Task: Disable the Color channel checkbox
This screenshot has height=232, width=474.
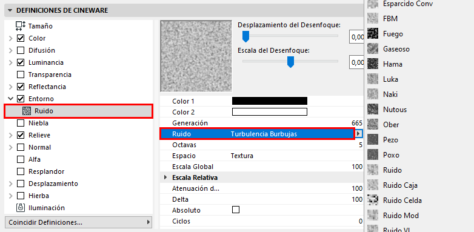Action: tap(21, 38)
